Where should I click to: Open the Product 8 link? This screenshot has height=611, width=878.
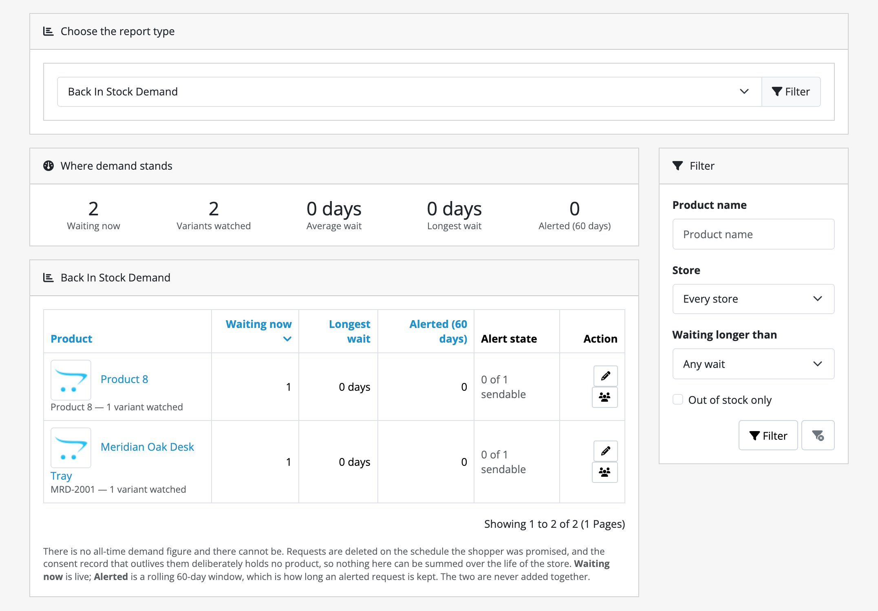[x=124, y=379]
